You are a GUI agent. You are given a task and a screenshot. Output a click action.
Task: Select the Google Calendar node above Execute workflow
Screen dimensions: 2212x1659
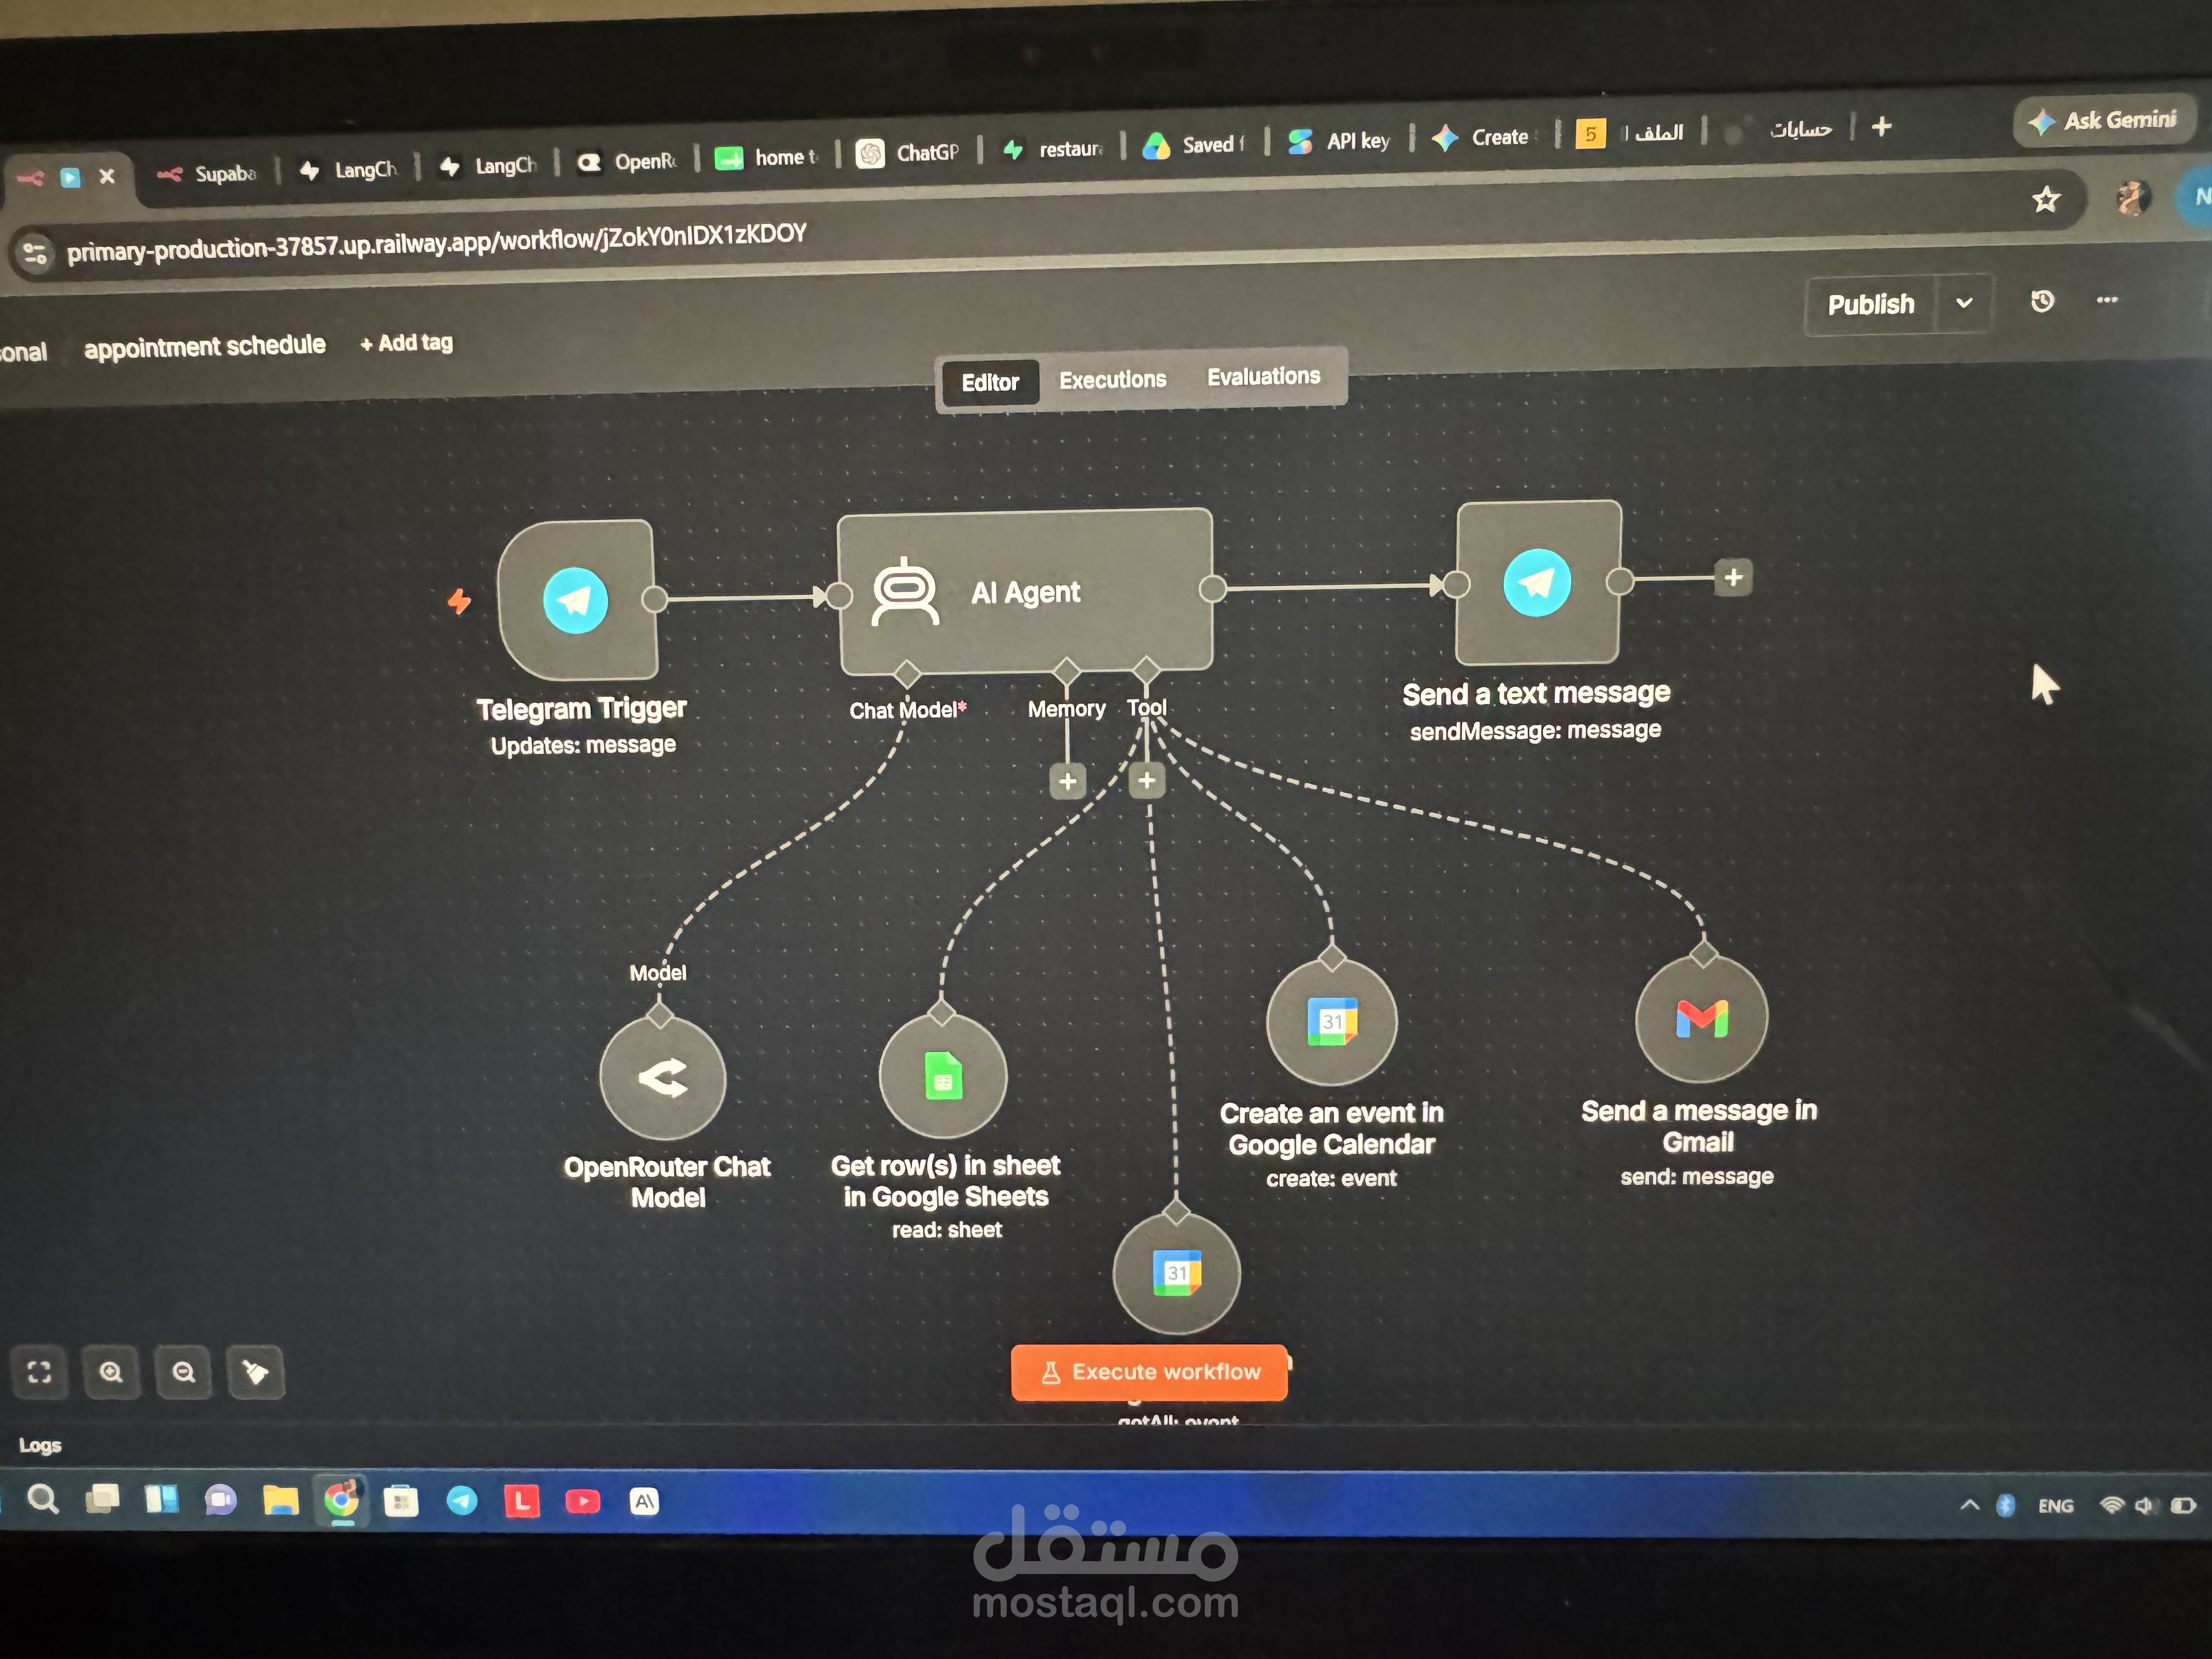click(1177, 1272)
